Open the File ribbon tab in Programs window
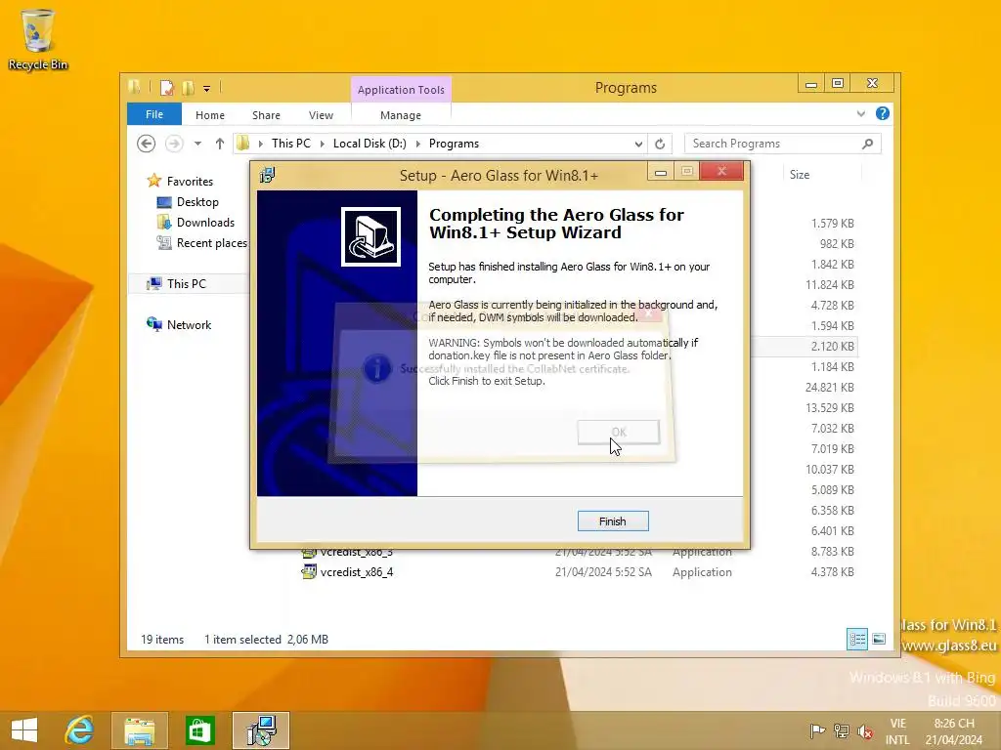1001x750 pixels. pyautogui.click(x=153, y=114)
